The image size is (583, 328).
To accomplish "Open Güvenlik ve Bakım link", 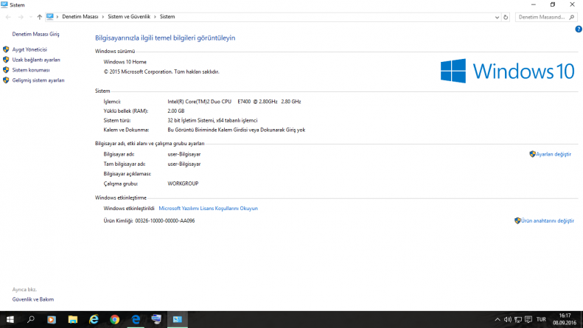I will tap(33, 299).
